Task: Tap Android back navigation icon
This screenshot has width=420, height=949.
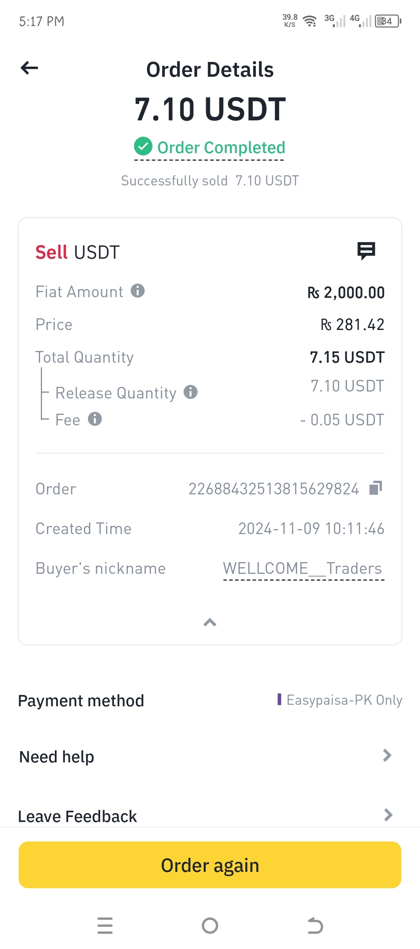Action: (315, 926)
